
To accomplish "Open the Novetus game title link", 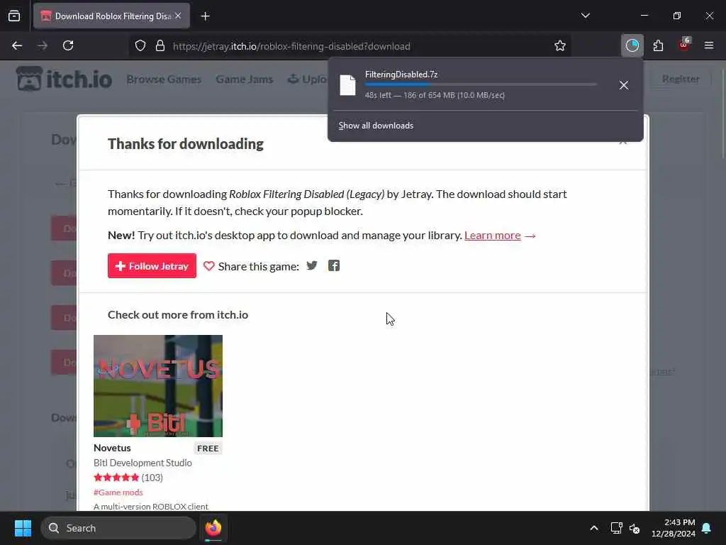I will (112, 448).
